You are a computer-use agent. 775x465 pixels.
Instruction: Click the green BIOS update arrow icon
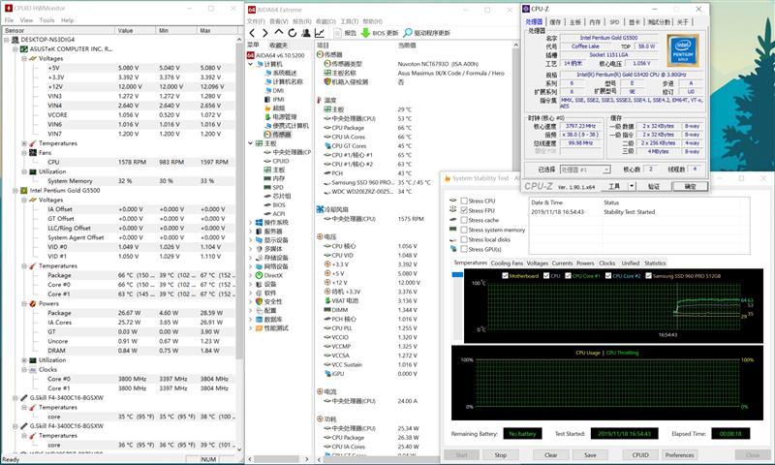pyautogui.click(x=365, y=33)
